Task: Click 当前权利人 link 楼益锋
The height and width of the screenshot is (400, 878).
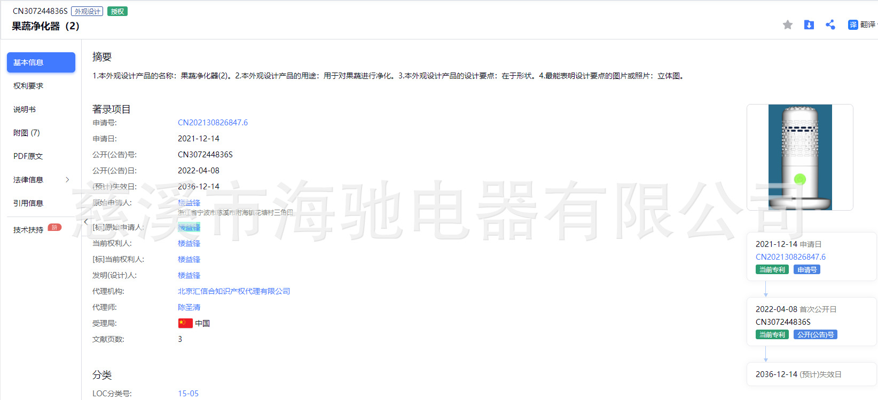Action: (189, 243)
